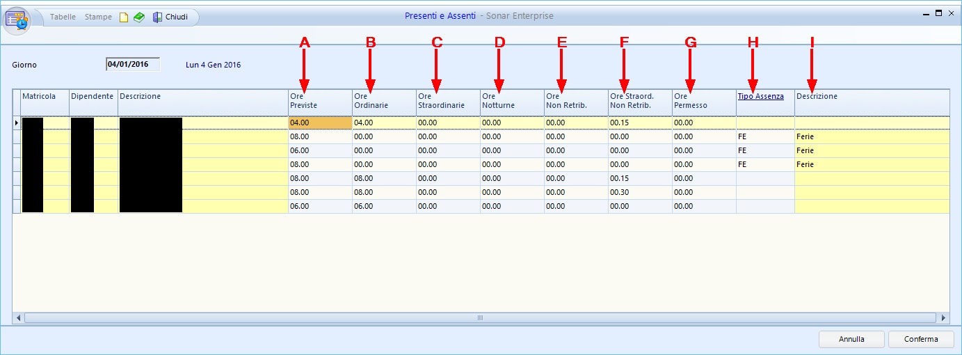This screenshot has width=962, height=355.
Task: Maximize the Presenti e Assenti window
Action: (x=938, y=13)
